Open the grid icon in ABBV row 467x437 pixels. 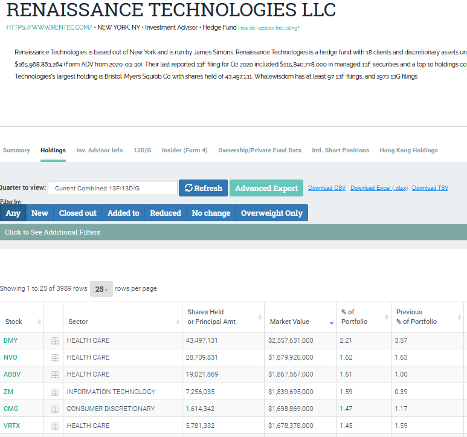point(55,375)
